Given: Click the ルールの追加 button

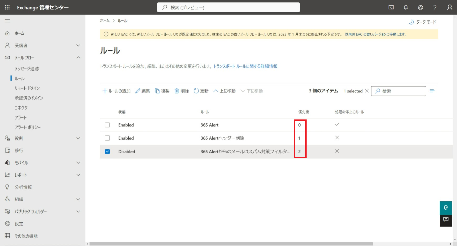Looking at the screenshot, I should [x=116, y=91].
